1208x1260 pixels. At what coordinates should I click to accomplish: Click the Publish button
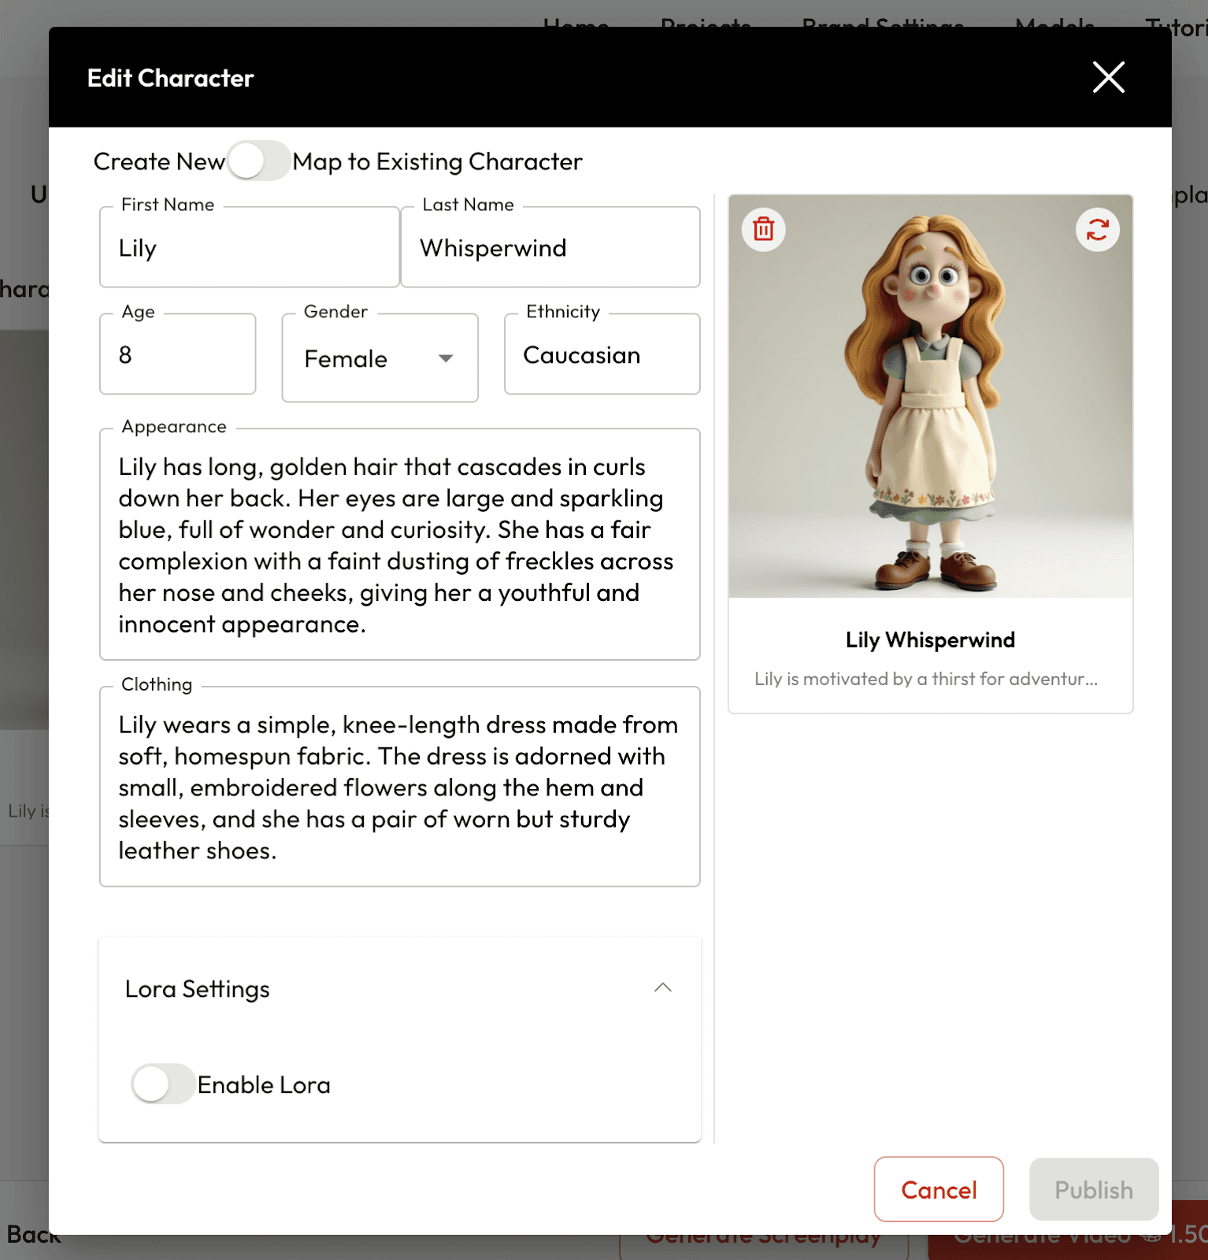point(1094,1189)
